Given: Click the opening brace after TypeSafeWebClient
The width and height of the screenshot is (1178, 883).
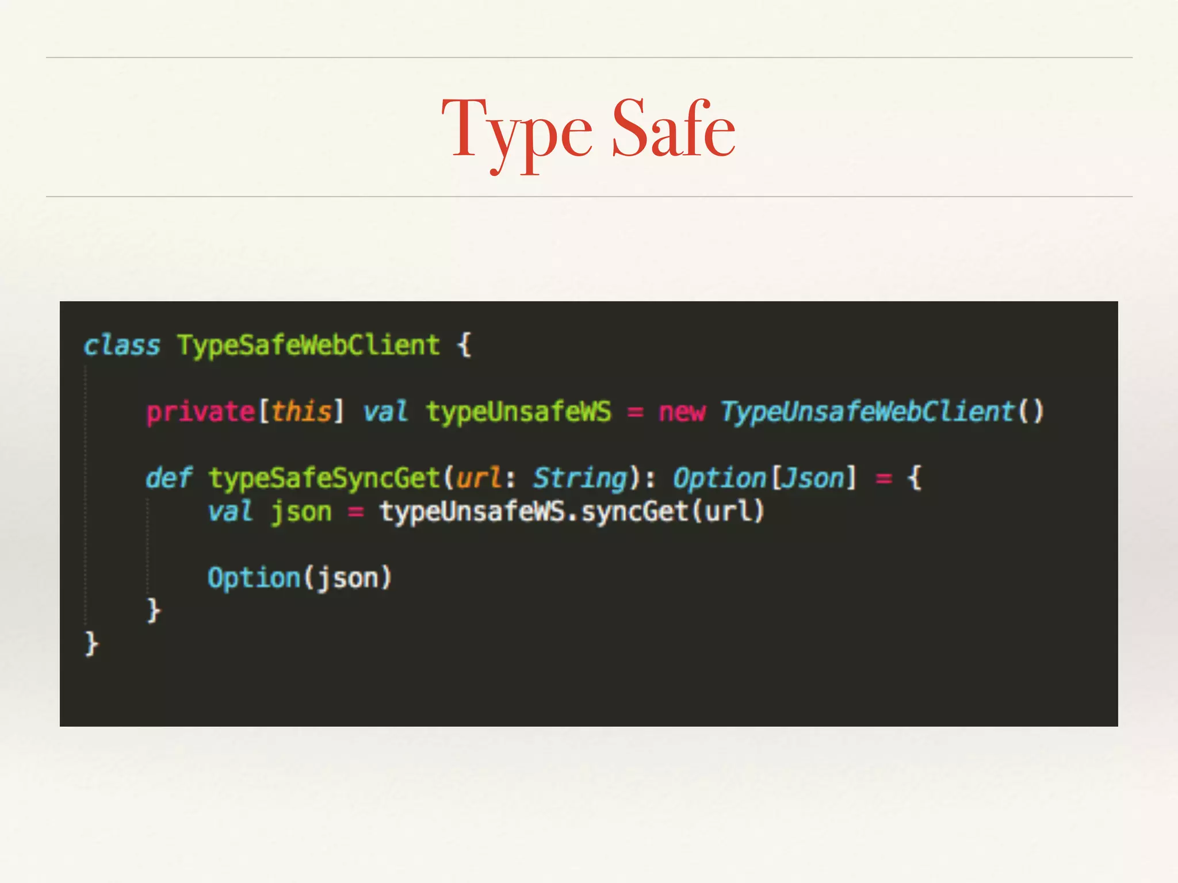Looking at the screenshot, I should click(x=464, y=345).
